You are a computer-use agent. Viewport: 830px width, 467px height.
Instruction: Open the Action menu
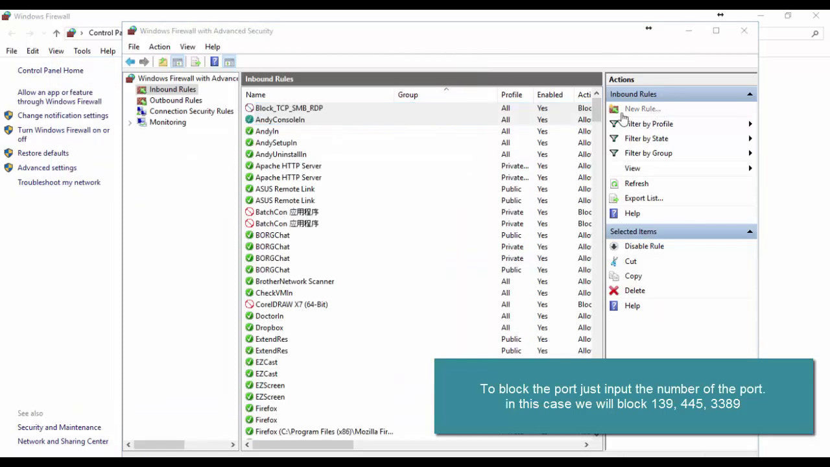point(160,47)
